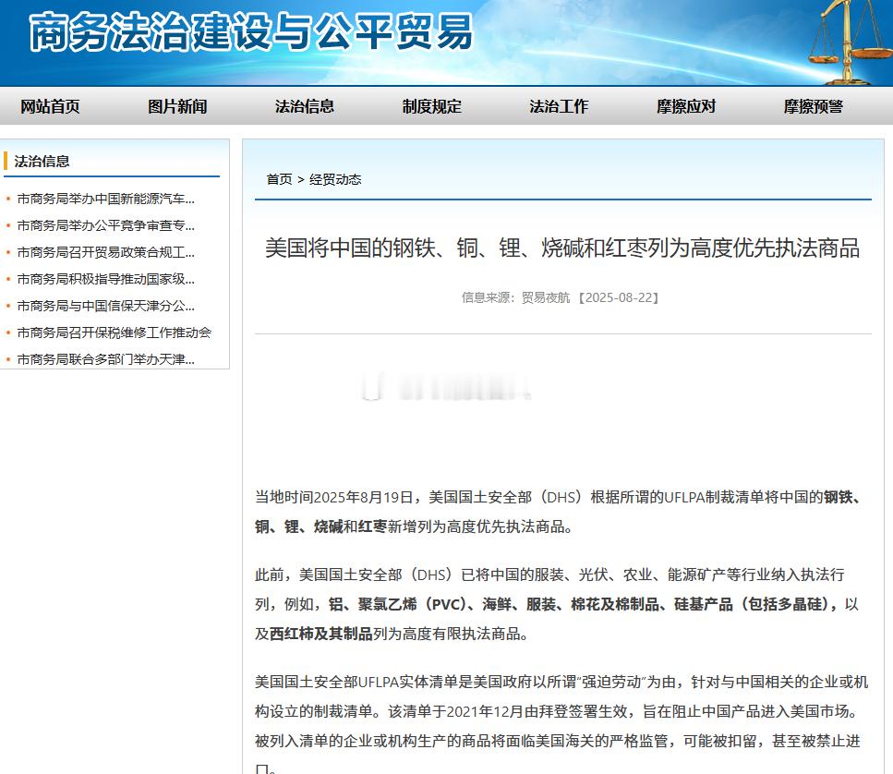Click the article headline 美国将中国的钢铁、铜、锂…
The width and height of the screenshot is (893, 774).
click(x=562, y=248)
